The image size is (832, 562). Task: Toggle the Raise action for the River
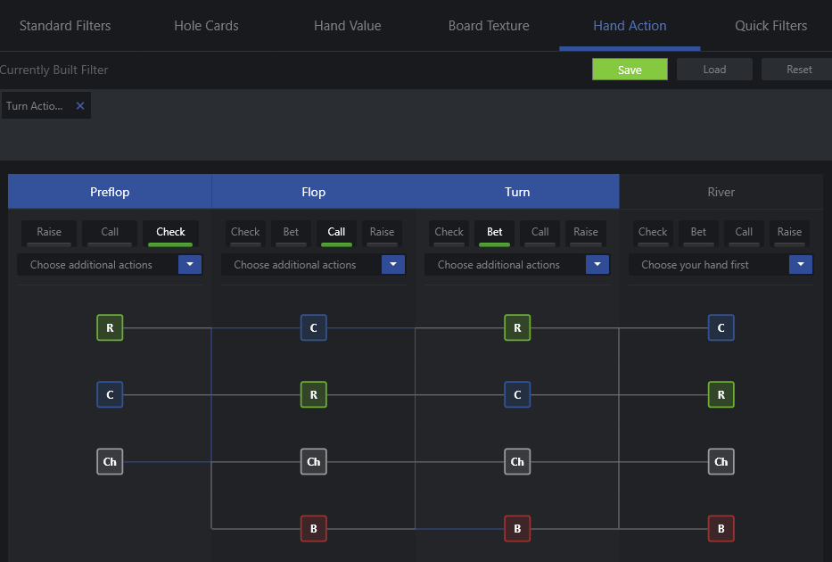coord(789,232)
